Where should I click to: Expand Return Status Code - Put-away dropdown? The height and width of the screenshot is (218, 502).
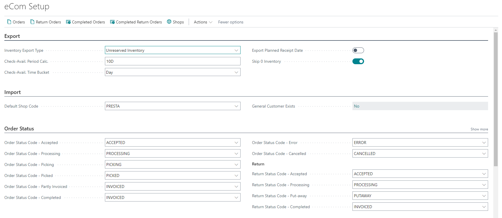tap(484, 196)
